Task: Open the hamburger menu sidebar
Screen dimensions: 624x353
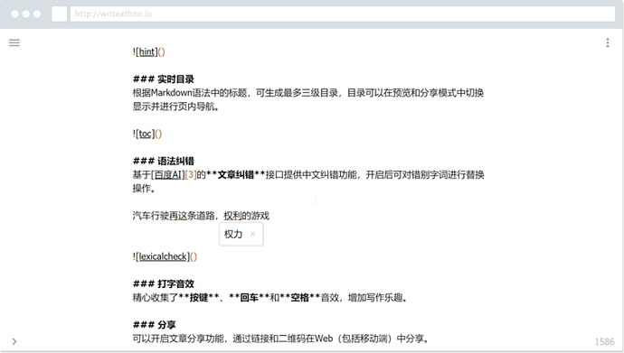Action: click(14, 43)
